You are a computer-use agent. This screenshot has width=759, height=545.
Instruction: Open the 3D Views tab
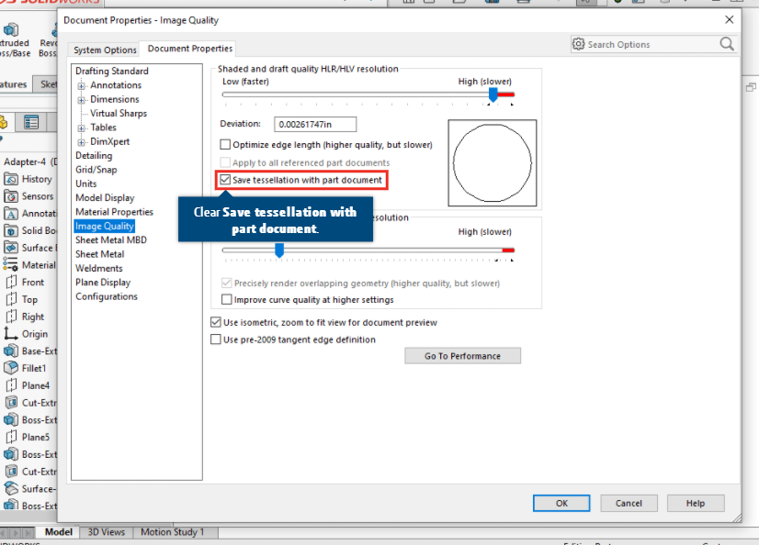[106, 532]
